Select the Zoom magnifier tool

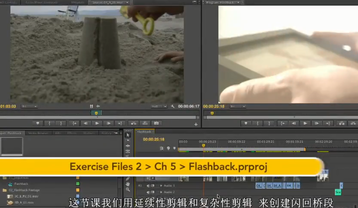[128, 190]
